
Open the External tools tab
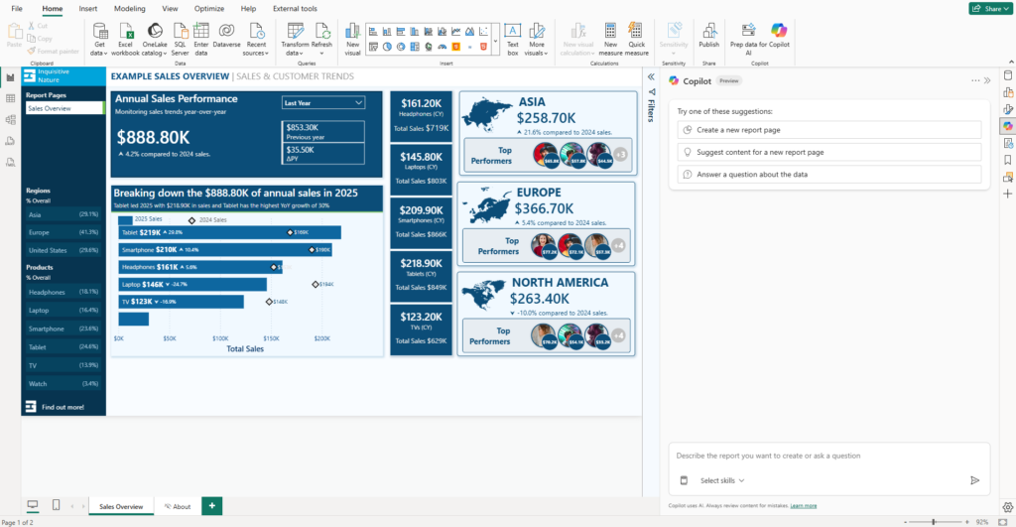[x=295, y=8]
